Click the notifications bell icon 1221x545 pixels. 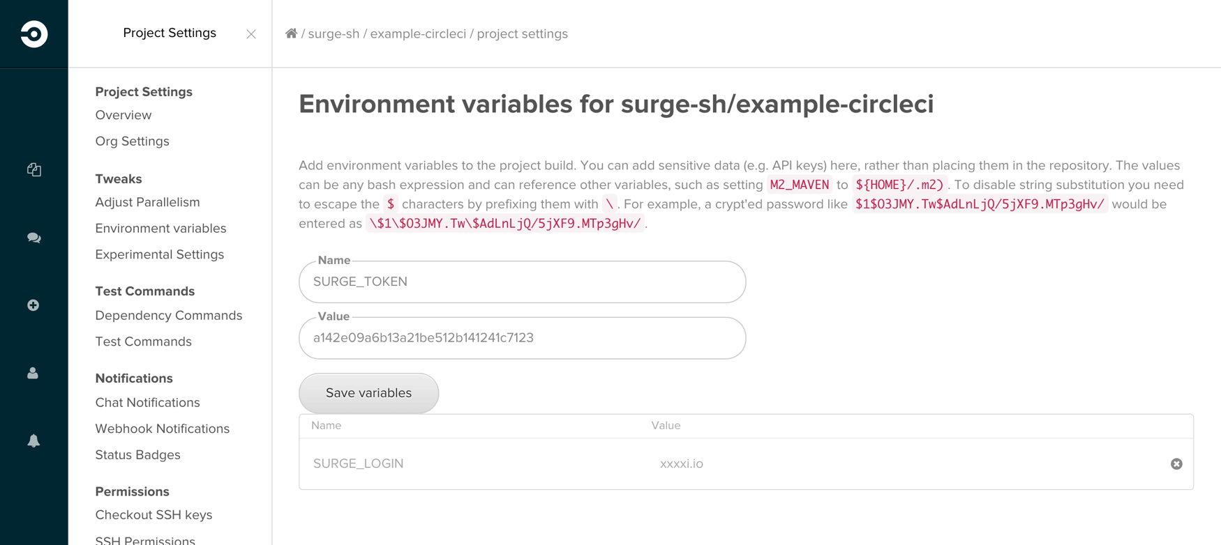[x=33, y=440]
